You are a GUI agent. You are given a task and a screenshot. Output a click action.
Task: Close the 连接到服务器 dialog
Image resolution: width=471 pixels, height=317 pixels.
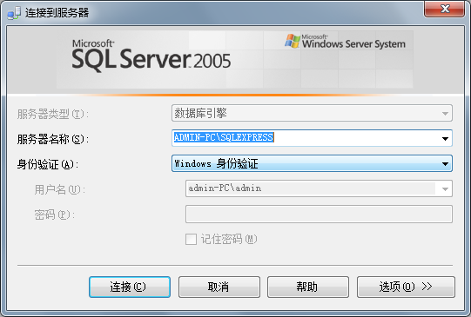[x=444, y=9]
